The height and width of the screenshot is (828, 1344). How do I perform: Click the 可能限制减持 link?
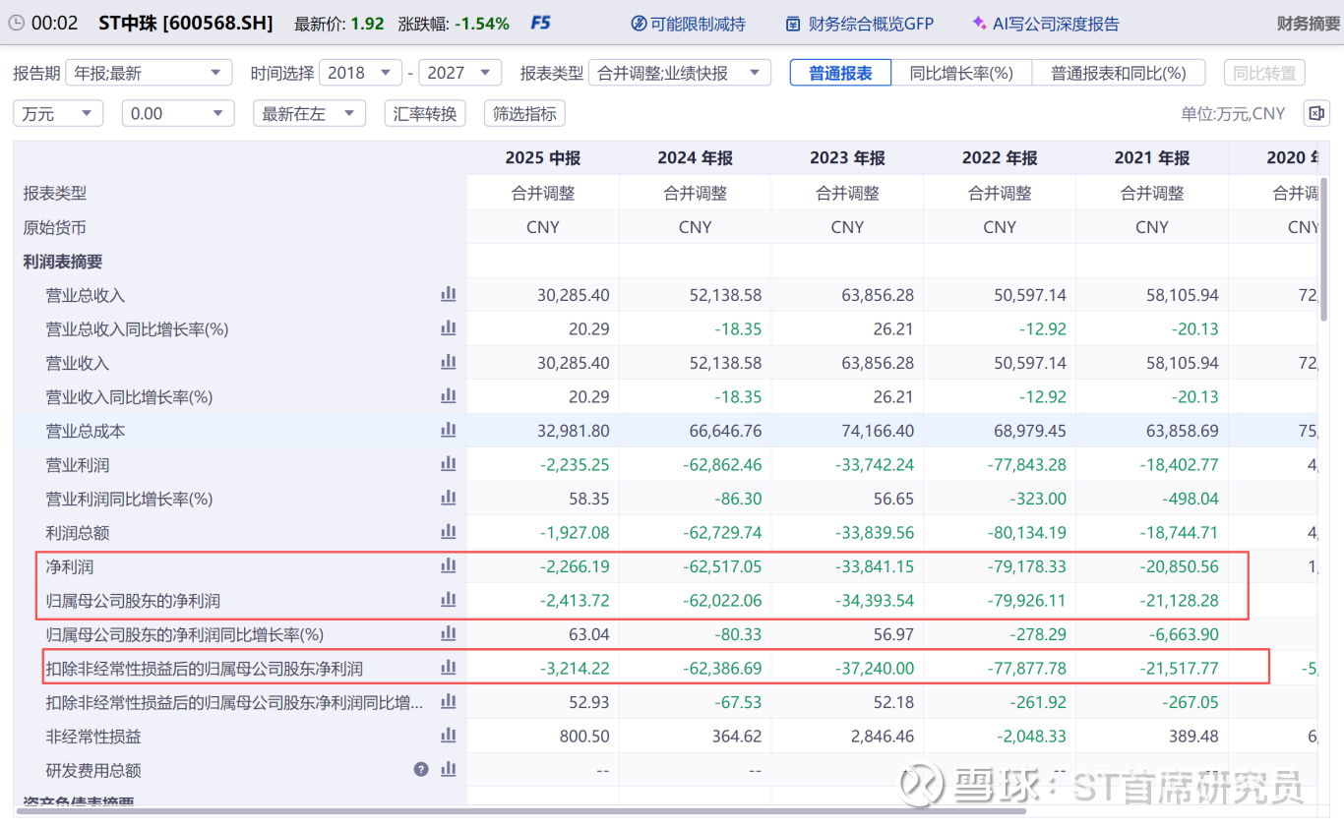[x=688, y=24]
